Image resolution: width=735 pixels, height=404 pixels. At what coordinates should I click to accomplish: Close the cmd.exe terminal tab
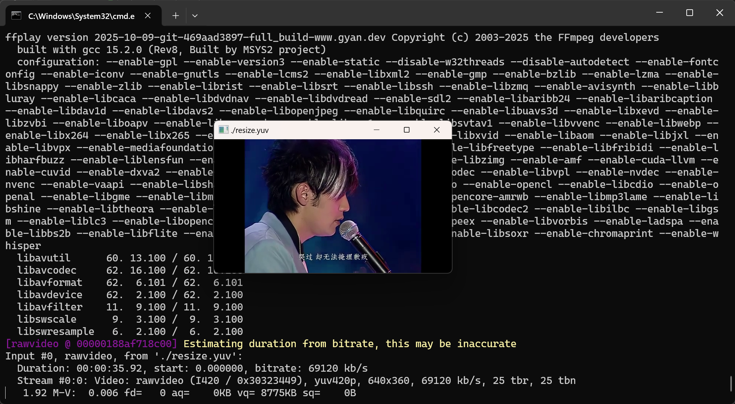[148, 16]
